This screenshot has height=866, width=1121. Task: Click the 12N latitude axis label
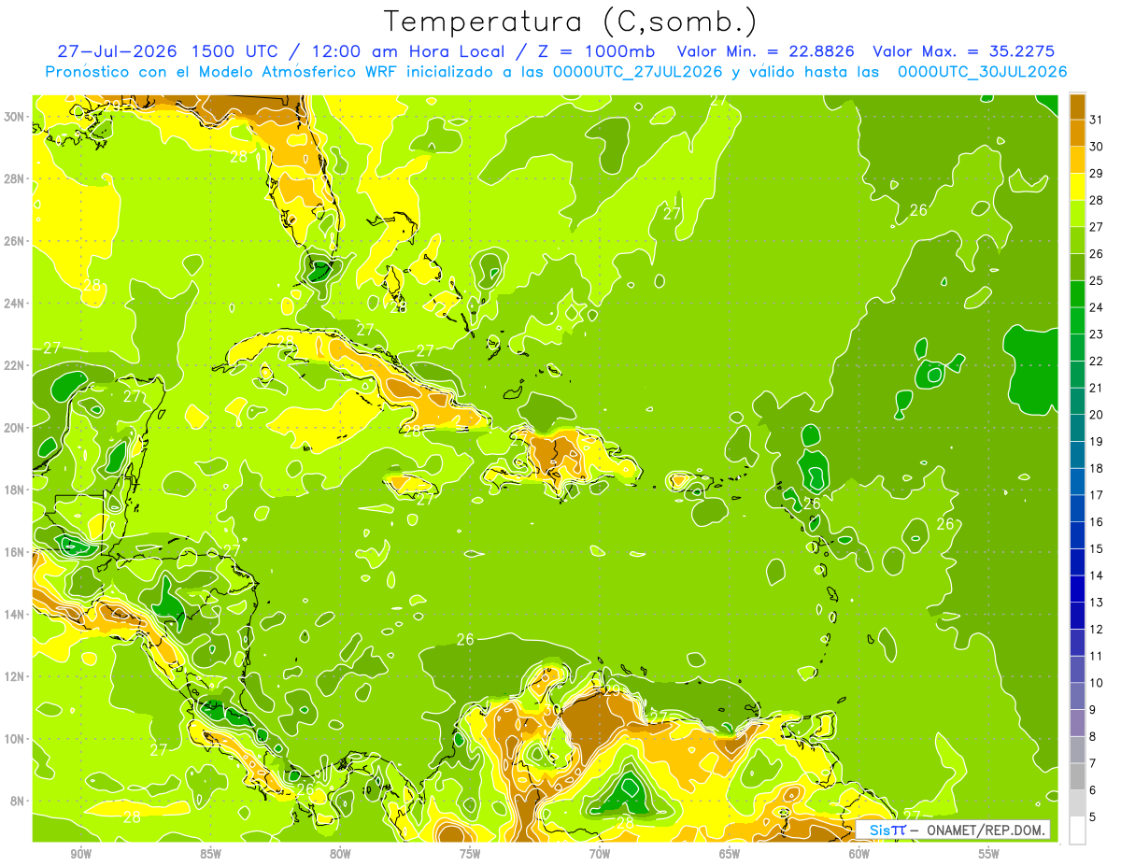[x=16, y=676]
